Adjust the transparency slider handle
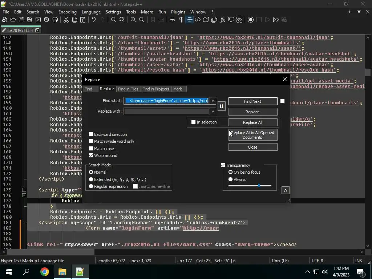Screen dimensions: 372x279 pos(259,186)
